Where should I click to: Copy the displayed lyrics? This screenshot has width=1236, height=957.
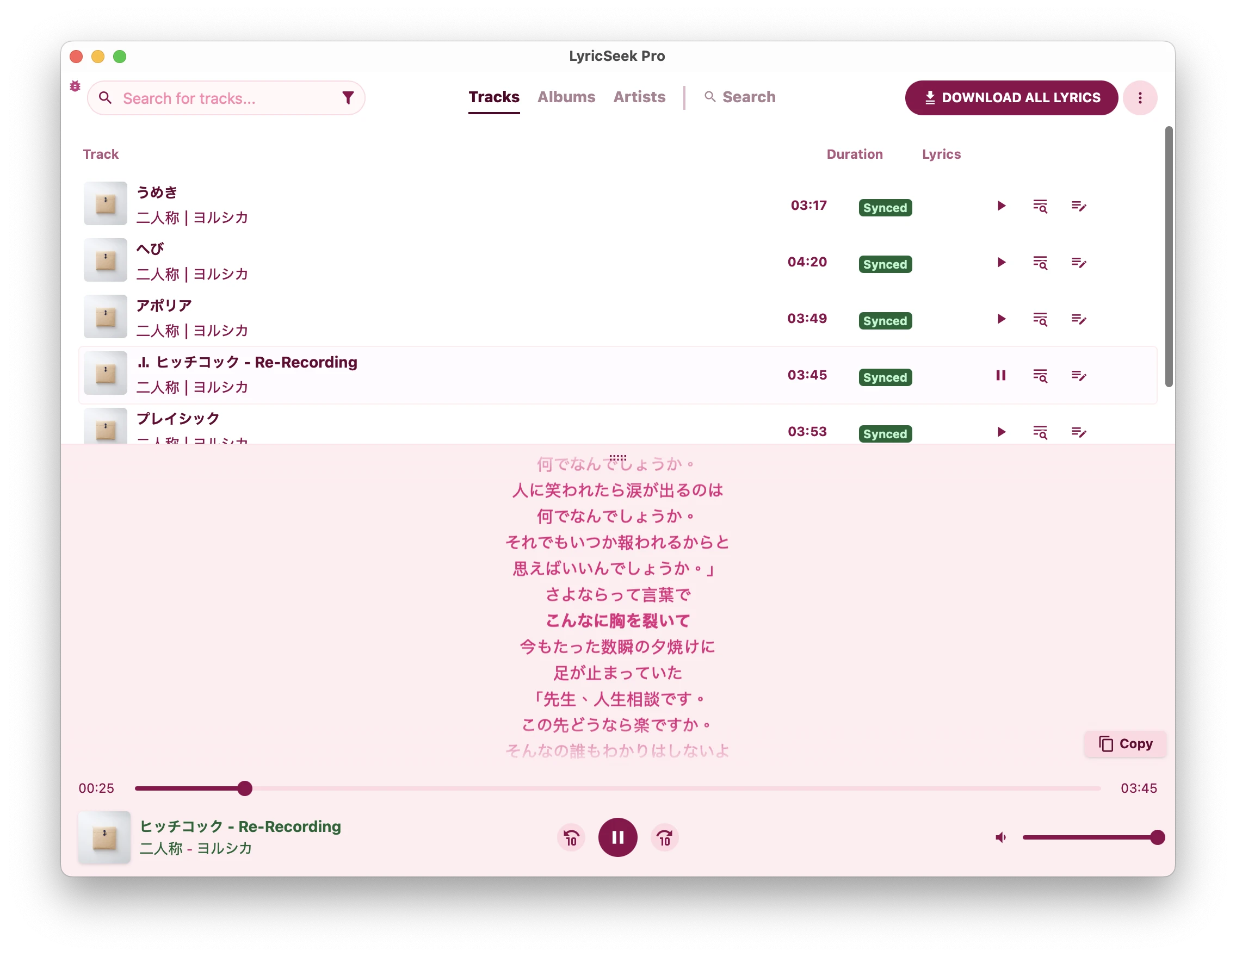click(1125, 744)
